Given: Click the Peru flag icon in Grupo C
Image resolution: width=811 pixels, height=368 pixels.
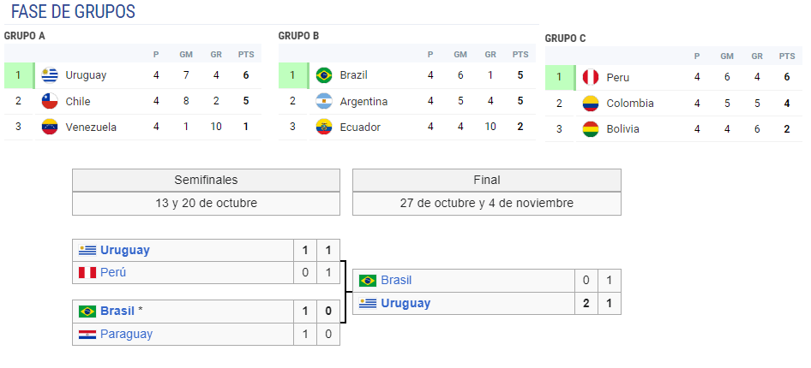Looking at the screenshot, I should pyautogui.click(x=591, y=77).
